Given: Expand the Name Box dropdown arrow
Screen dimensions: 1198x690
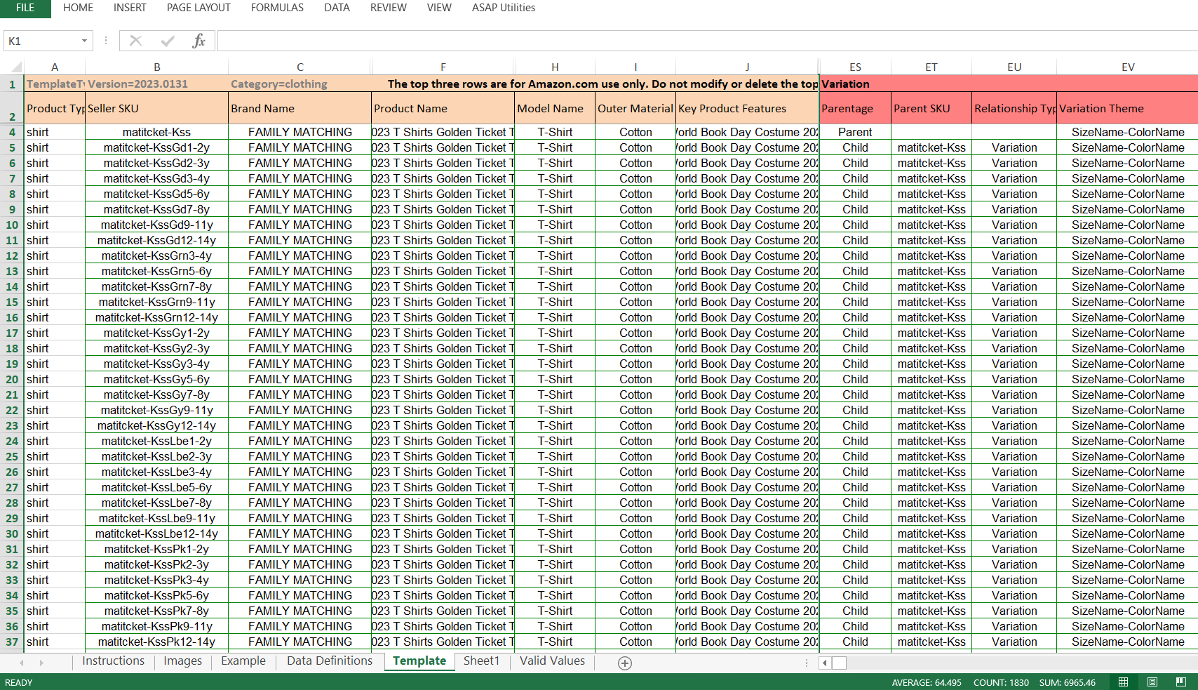Looking at the screenshot, I should 84,41.
